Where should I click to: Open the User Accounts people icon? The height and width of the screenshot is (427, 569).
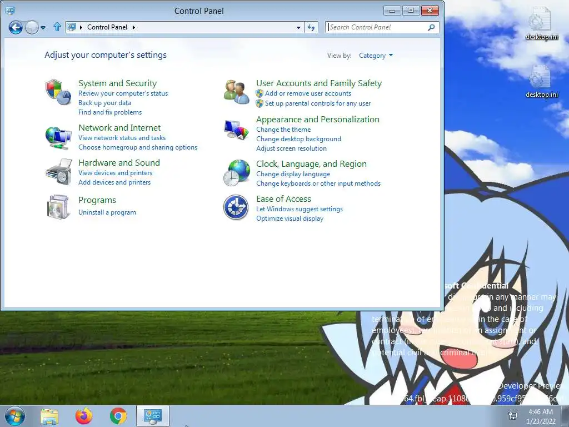(236, 92)
